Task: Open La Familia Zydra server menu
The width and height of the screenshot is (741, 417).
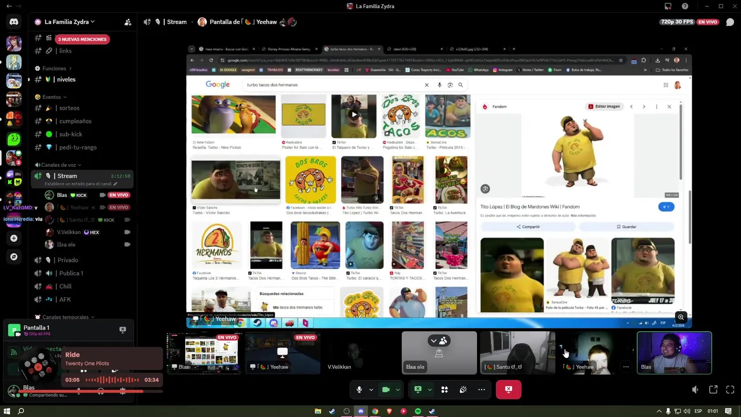Action: pos(68,22)
